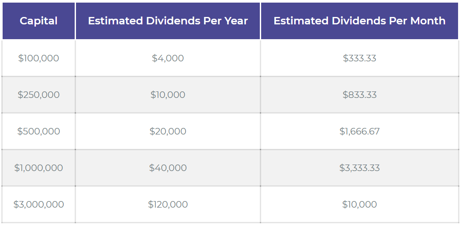Click the $10,000 monthly dividends cell
Viewport: 462px width, 225px height.
coord(359,205)
